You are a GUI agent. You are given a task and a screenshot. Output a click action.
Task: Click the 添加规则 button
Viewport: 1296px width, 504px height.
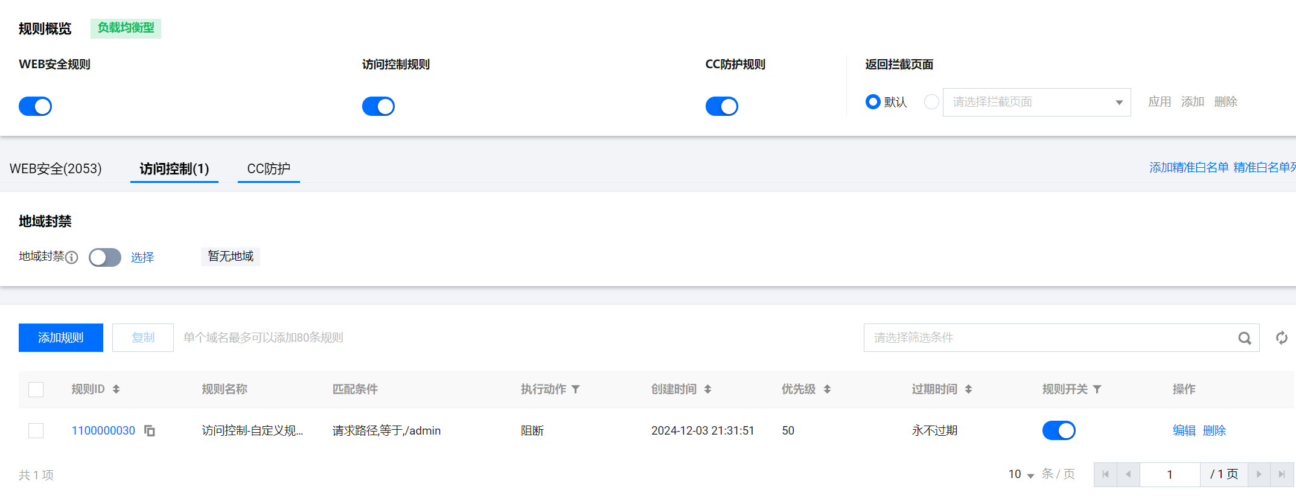(x=61, y=337)
